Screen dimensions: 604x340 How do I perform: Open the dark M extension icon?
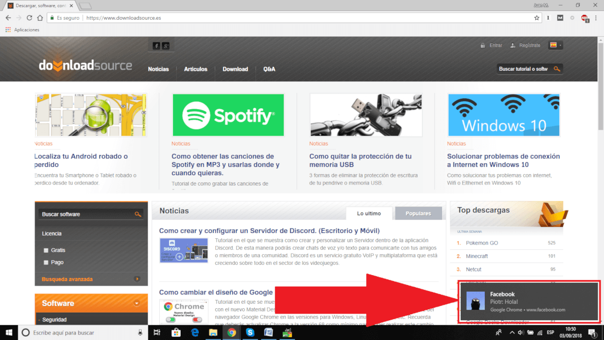[x=560, y=18]
